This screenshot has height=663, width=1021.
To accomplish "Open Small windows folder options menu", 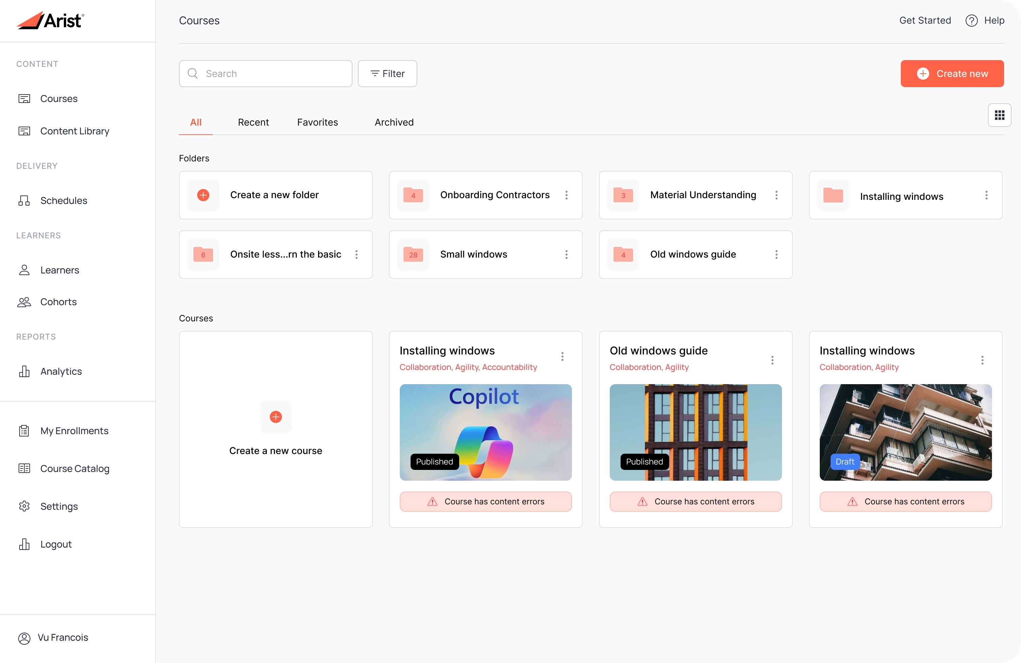I will pos(566,255).
